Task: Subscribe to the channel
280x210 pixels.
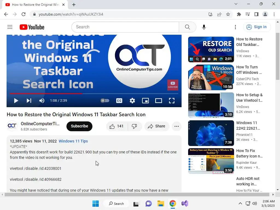Action: pos(80,126)
